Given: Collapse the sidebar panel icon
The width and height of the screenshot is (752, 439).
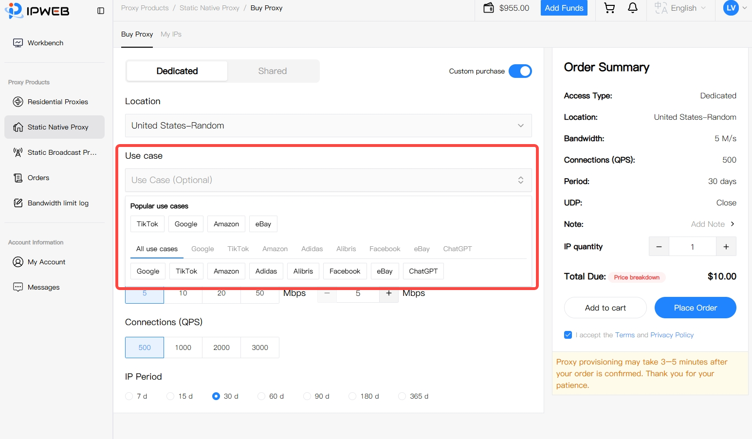Looking at the screenshot, I should pos(101,11).
